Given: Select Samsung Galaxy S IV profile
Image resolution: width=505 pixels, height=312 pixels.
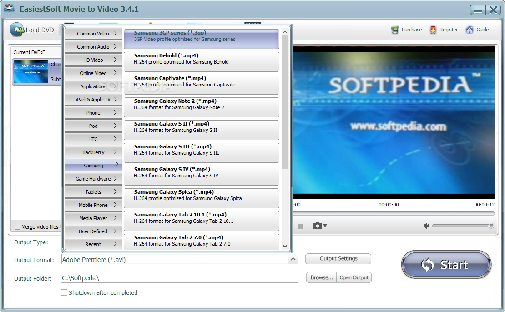Looking at the screenshot, I should click(x=202, y=176).
